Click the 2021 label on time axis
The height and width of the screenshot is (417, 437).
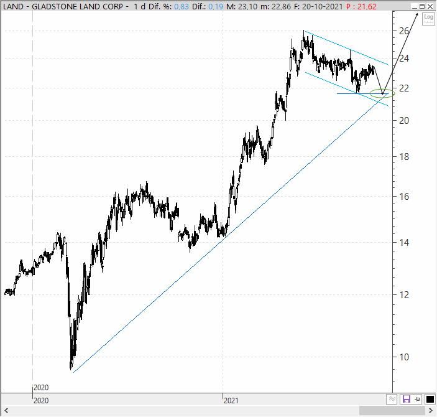coord(231,401)
